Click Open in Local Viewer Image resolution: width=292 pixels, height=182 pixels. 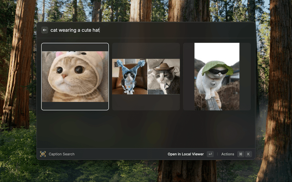[x=185, y=154]
